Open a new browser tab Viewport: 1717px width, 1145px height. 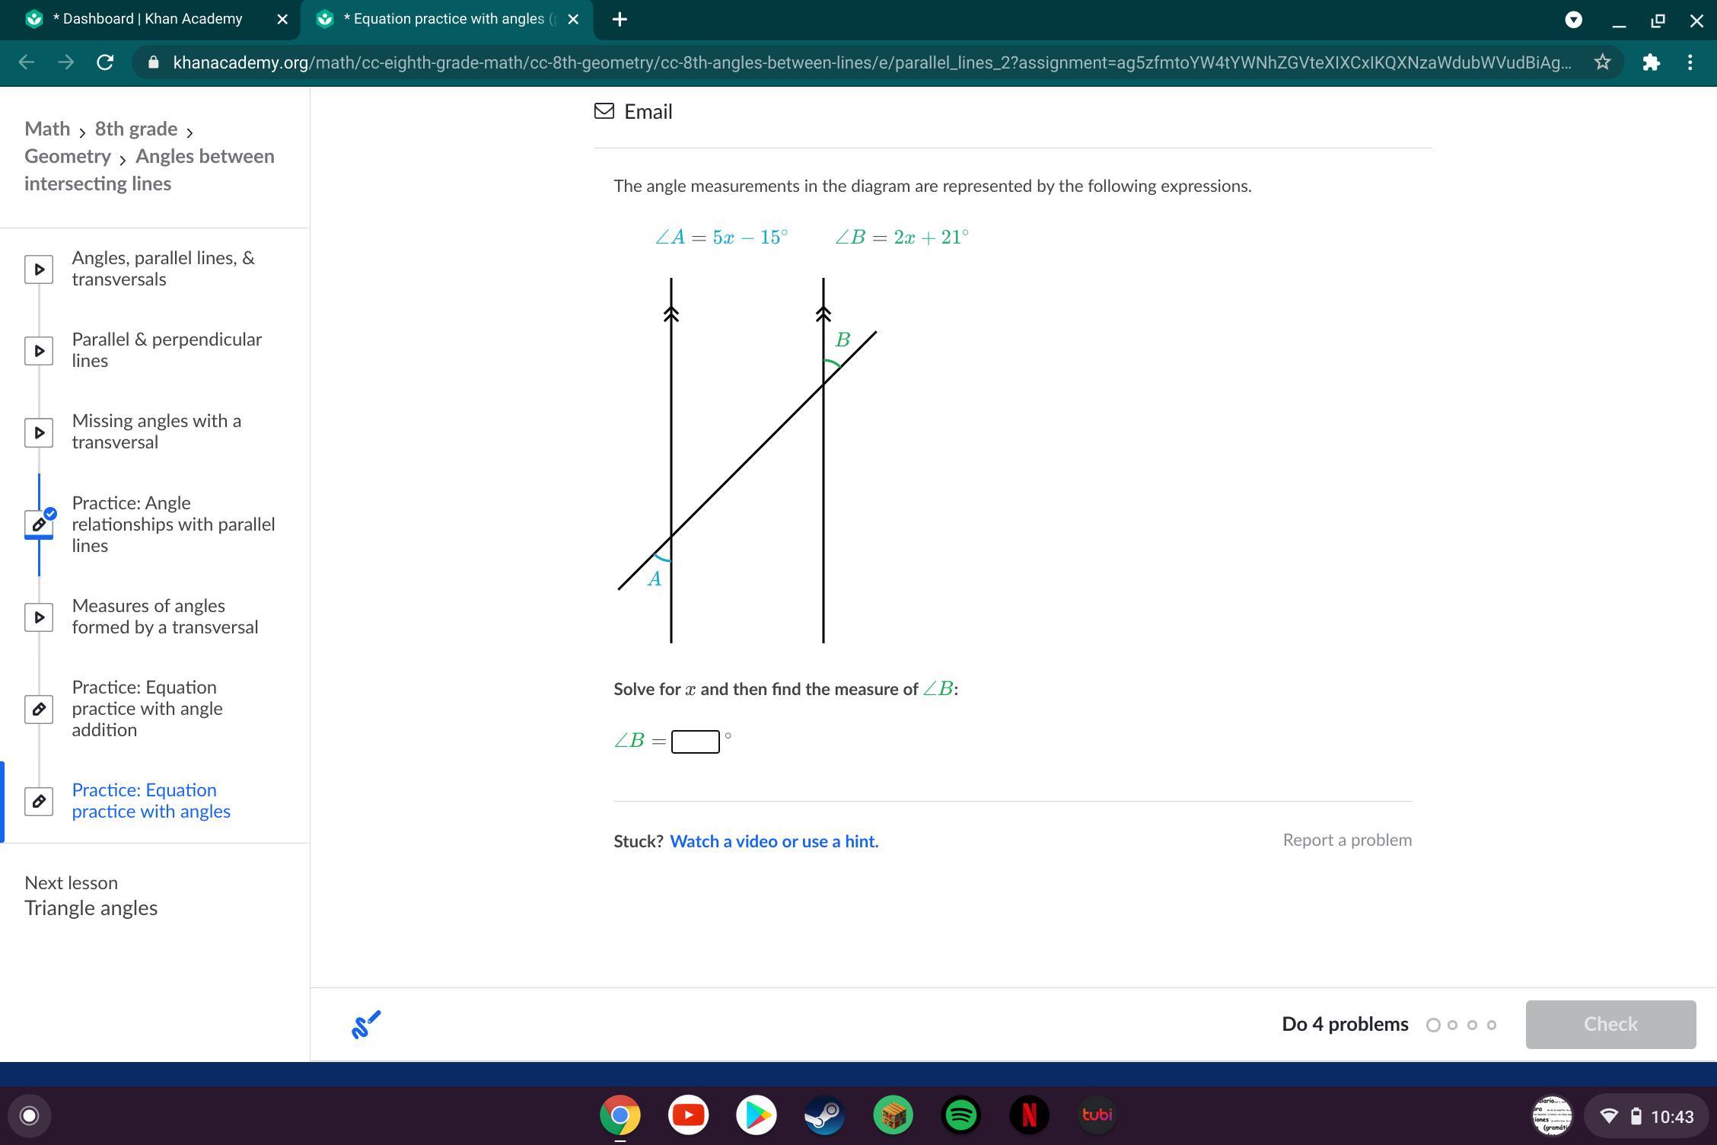coord(620,20)
